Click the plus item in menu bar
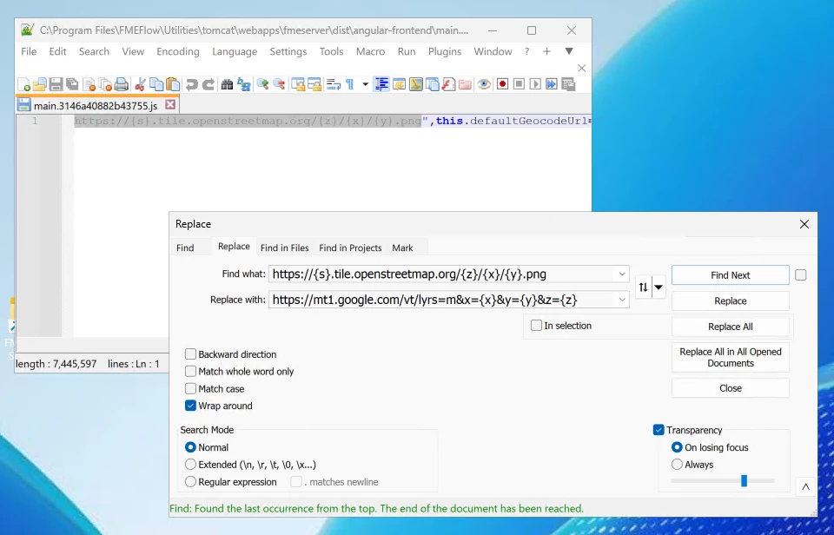834x535 pixels. (546, 51)
